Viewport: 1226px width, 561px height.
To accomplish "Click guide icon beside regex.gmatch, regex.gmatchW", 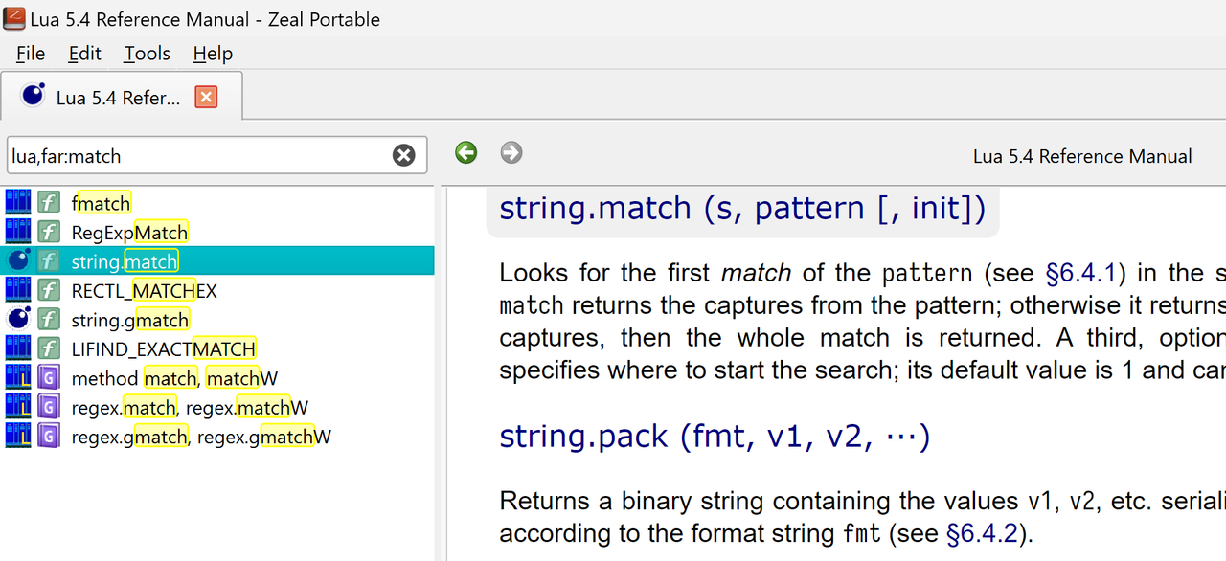I will click(x=49, y=437).
